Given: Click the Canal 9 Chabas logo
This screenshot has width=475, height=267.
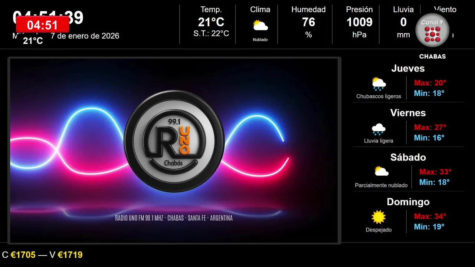Looking at the screenshot, I should [432, 36].
